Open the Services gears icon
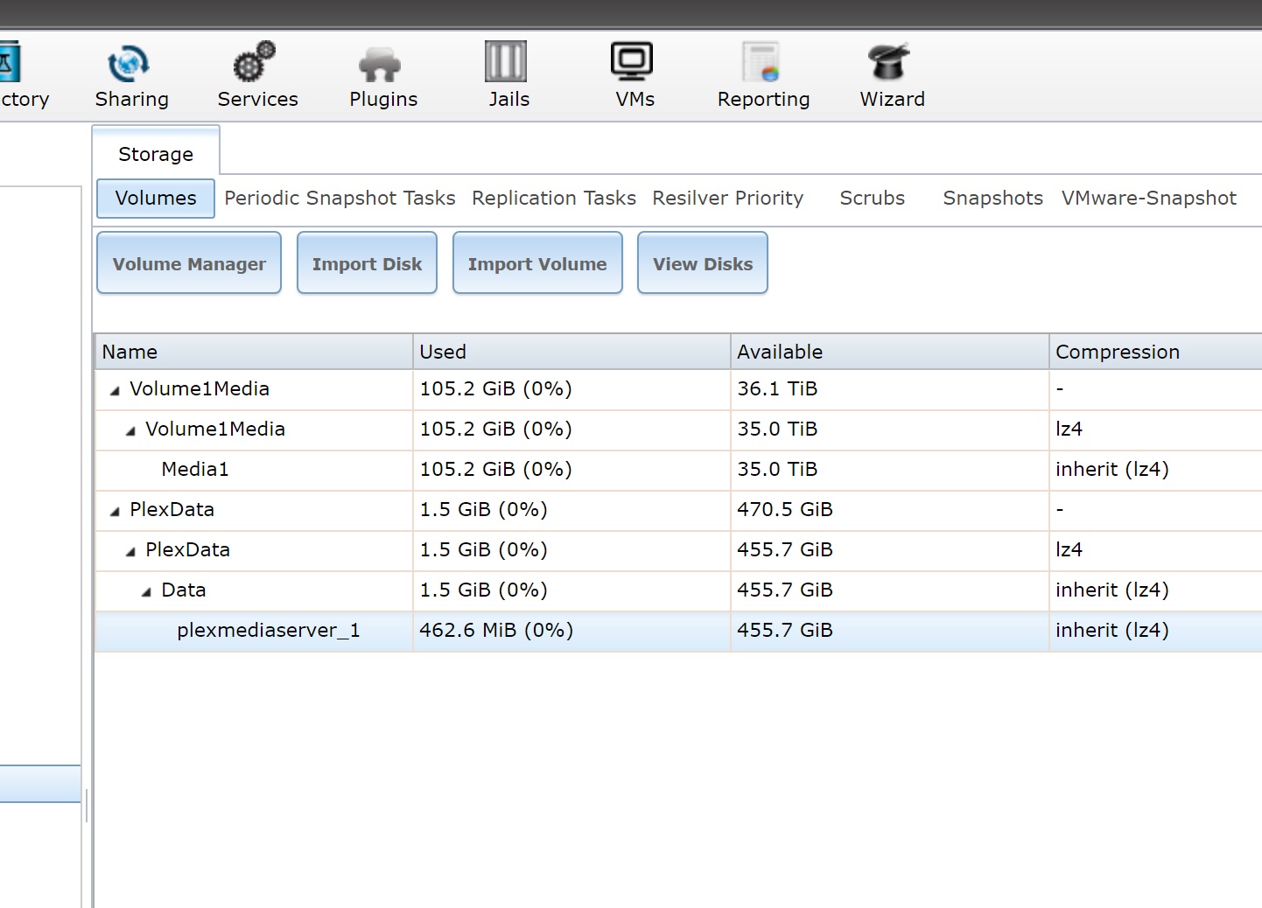The height and width of the screenshot is (908, 1262). point(255,63)
